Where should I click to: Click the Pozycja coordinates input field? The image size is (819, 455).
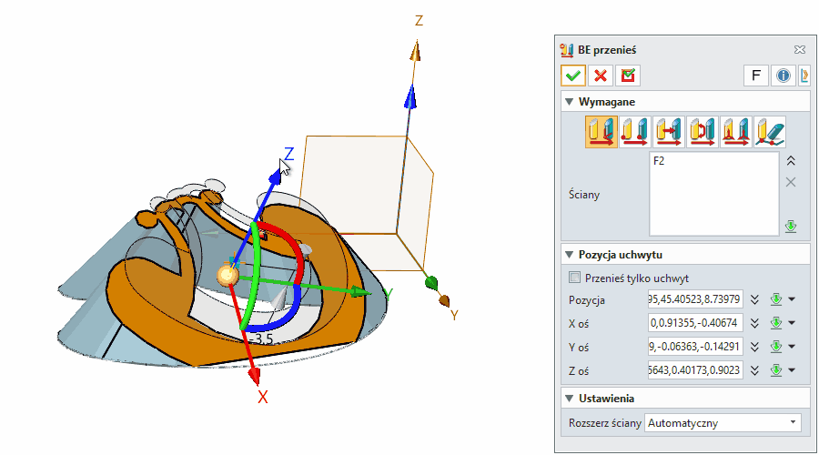pyautogui.click(x=695, y=299)
